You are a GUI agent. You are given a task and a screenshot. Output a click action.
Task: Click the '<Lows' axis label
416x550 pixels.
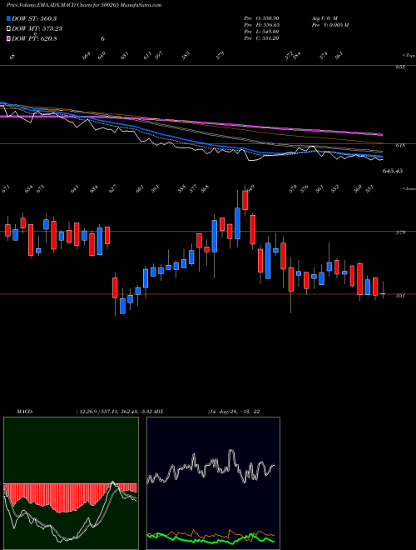point(409,188)
